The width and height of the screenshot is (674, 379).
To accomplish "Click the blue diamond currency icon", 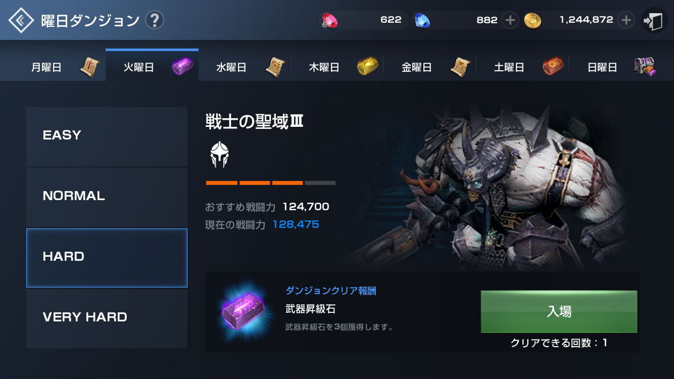I will coord(421,20).
